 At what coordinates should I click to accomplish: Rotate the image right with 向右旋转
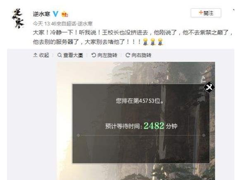[x=138, y=55]
